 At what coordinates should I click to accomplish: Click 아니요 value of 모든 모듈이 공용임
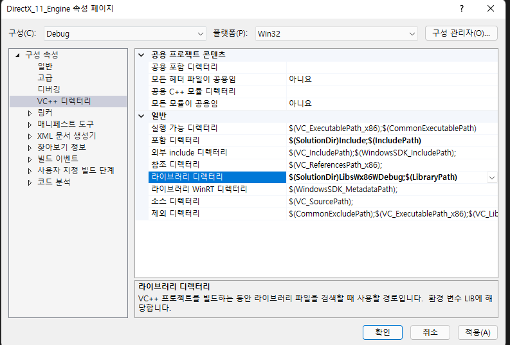tap(300, 103)
